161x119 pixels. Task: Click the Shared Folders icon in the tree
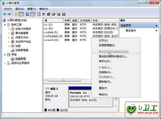pyautogui.click(x=13, y=37)
